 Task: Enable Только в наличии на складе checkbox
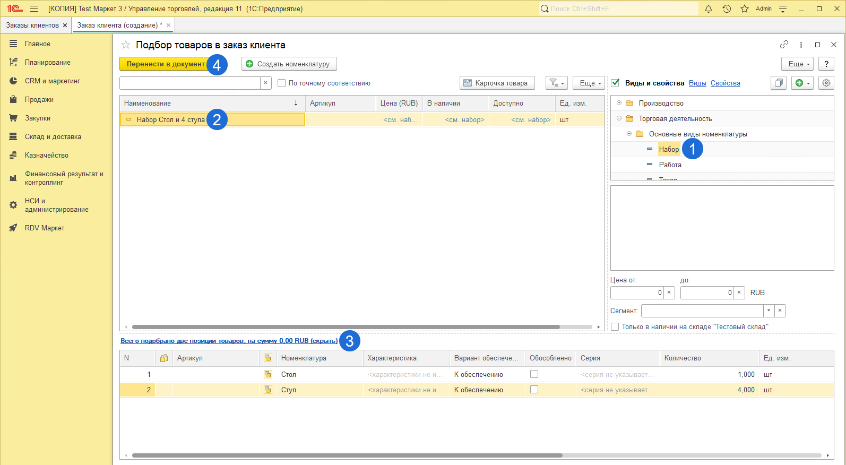point(615,327)
